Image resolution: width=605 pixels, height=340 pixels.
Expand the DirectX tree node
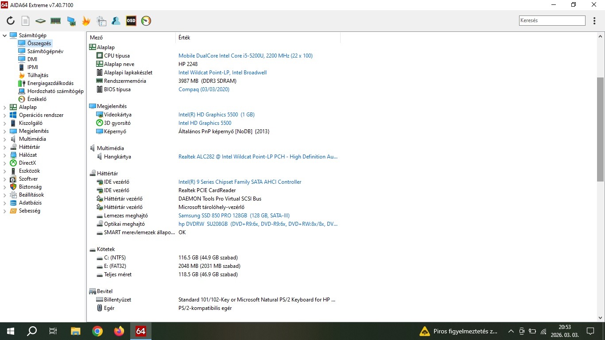tap(5, 163)
